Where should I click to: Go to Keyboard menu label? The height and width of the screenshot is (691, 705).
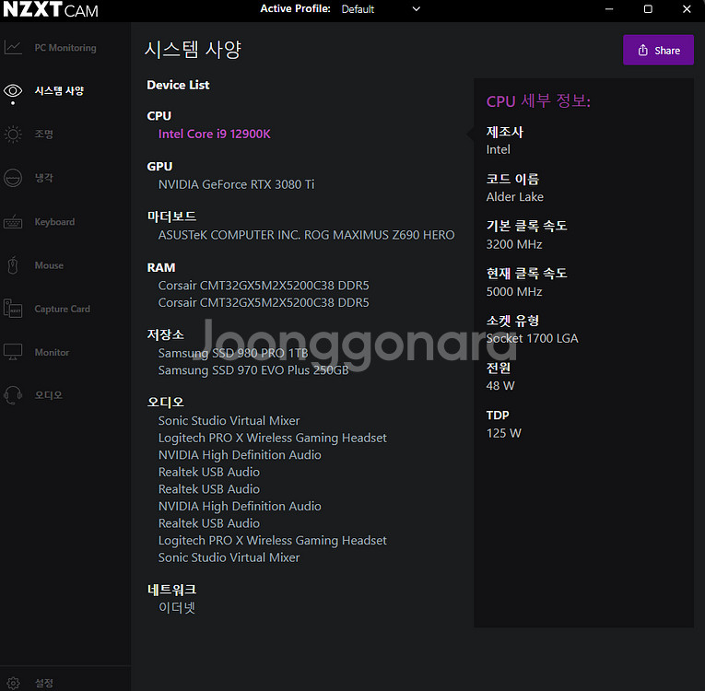click(x=55, y=222)
